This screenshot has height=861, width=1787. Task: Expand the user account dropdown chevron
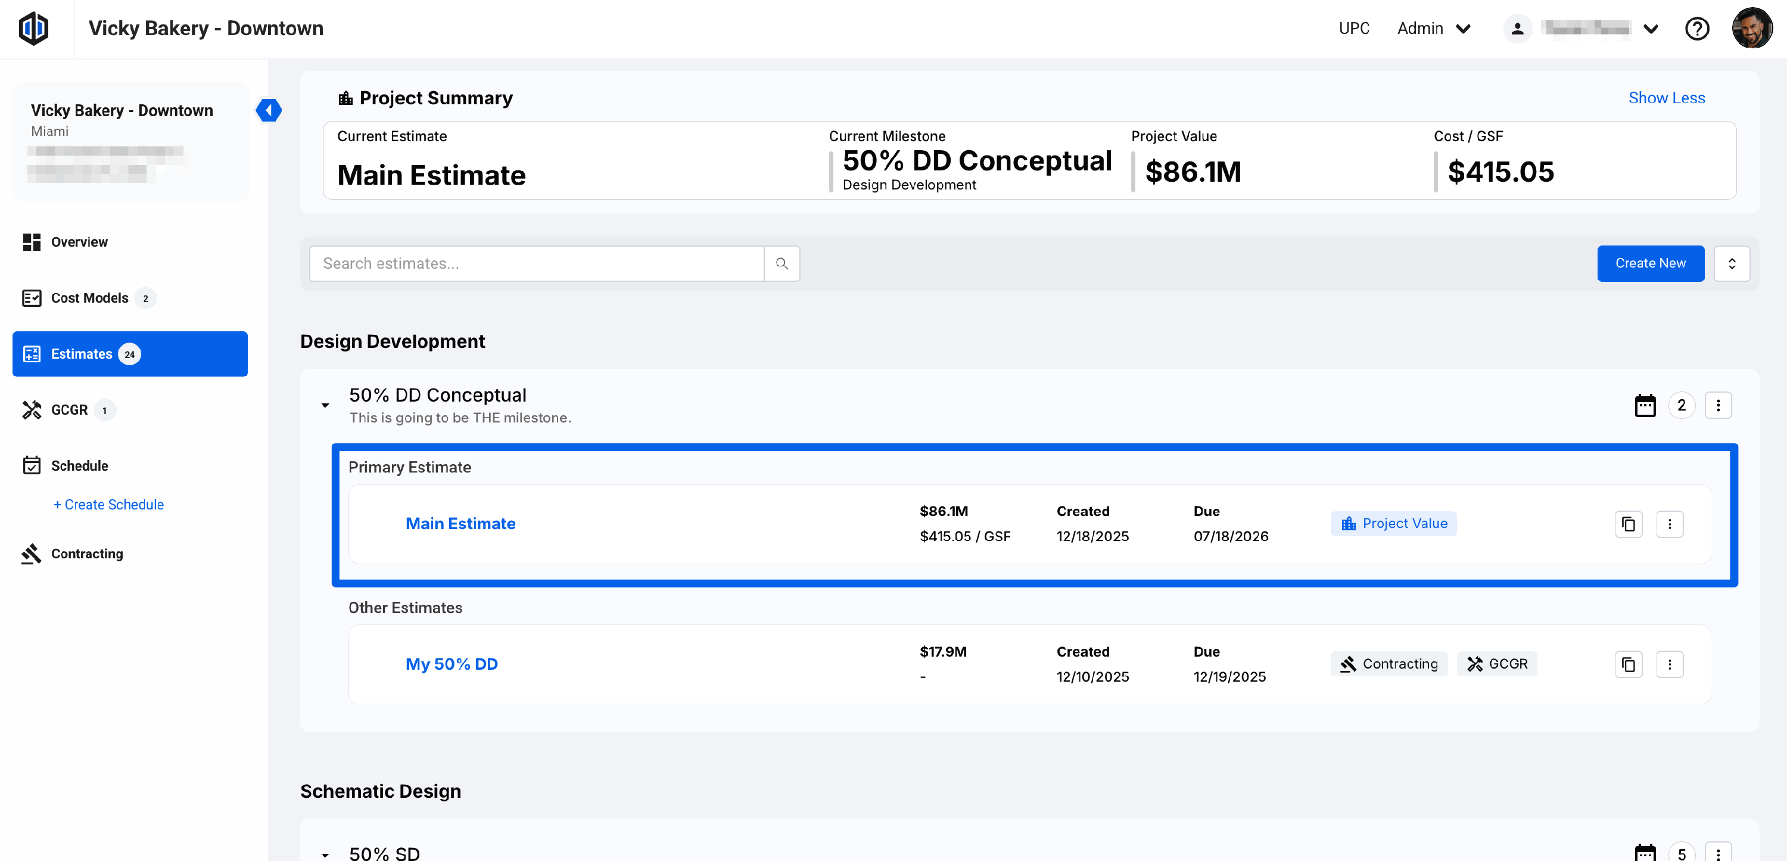coord(1651,29)
